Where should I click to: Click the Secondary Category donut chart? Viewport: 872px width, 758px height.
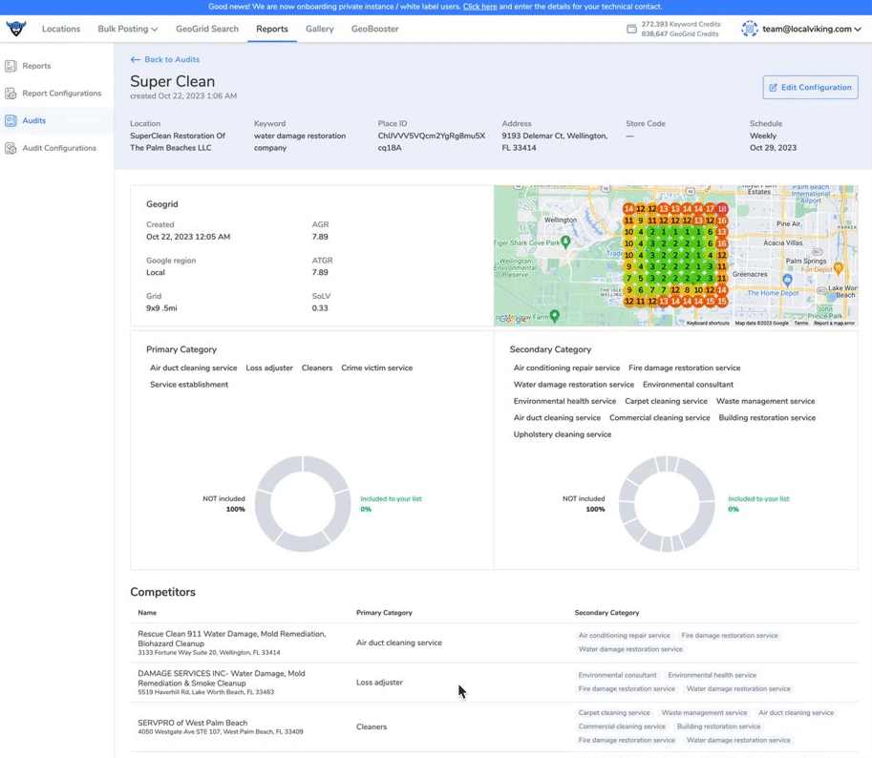pos(667,504)
